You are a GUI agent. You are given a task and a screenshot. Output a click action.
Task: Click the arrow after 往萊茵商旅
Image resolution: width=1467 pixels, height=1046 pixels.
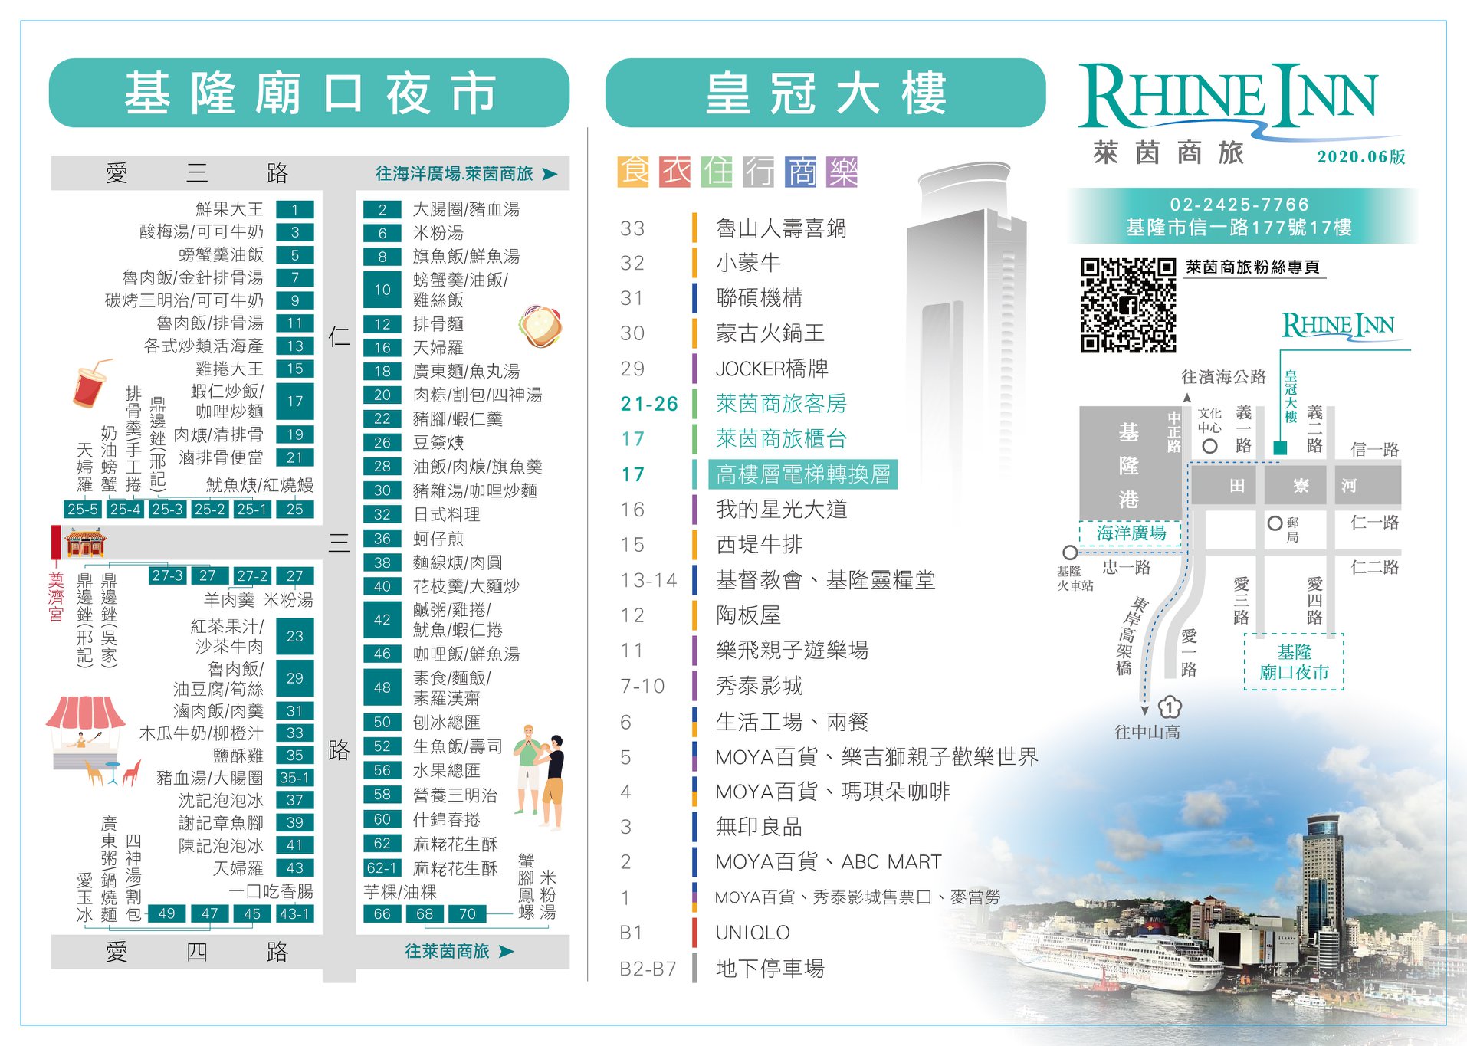(506, 951)
